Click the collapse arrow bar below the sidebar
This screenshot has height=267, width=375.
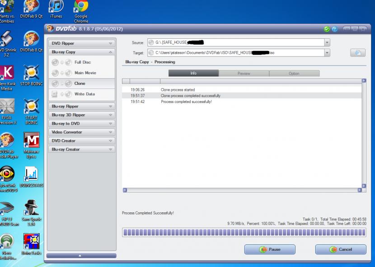(81, 256)
